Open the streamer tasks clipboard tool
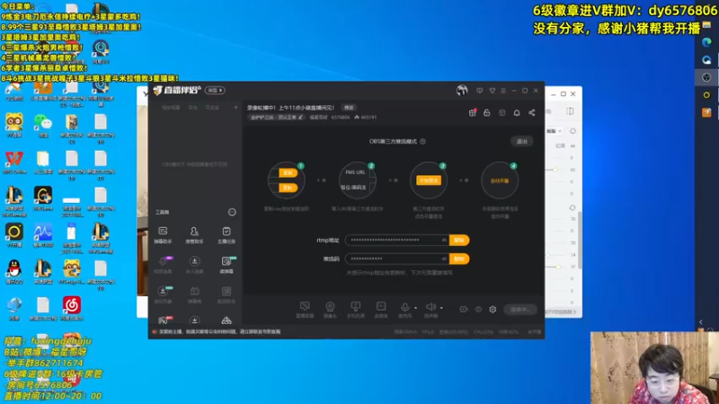Image resolution: width=719 pixels, height=404 pixels. tap(226, 234)
